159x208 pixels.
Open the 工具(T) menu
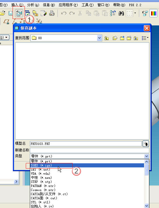pyautogui.click(x=88, y=5)
